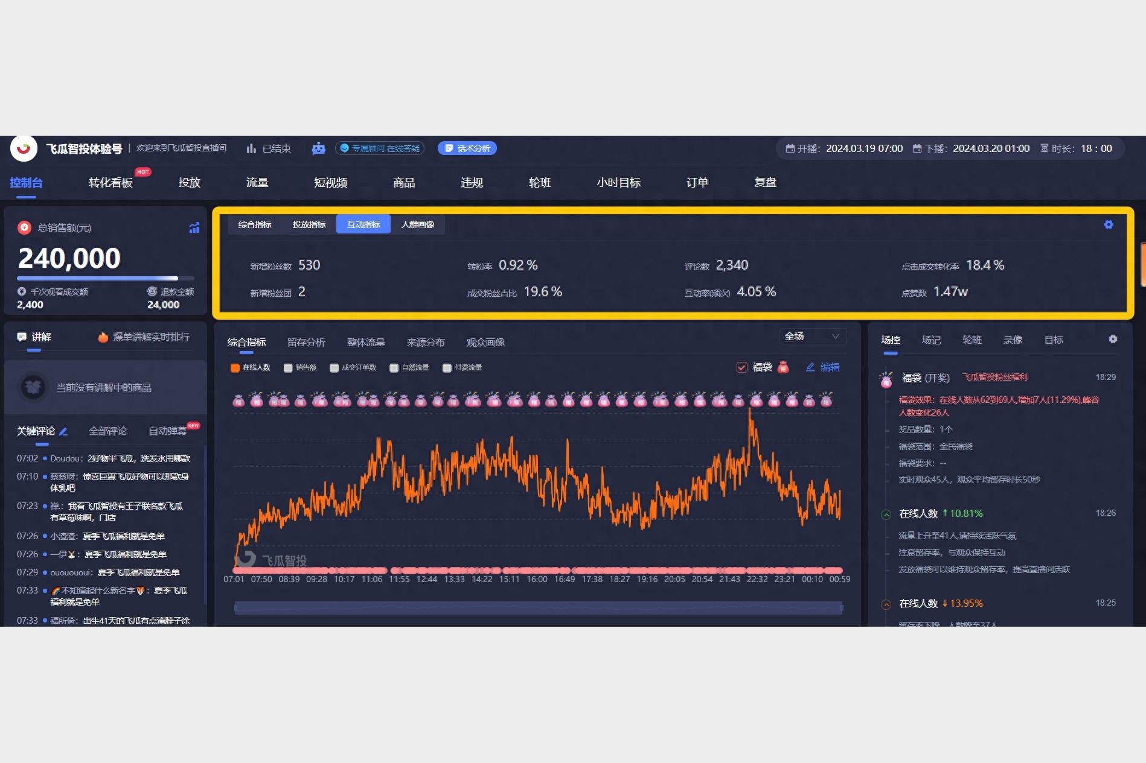The image size is (1146, 763).
Task: Toggle 销售额 series checkbox
Action: click(288, 368)
